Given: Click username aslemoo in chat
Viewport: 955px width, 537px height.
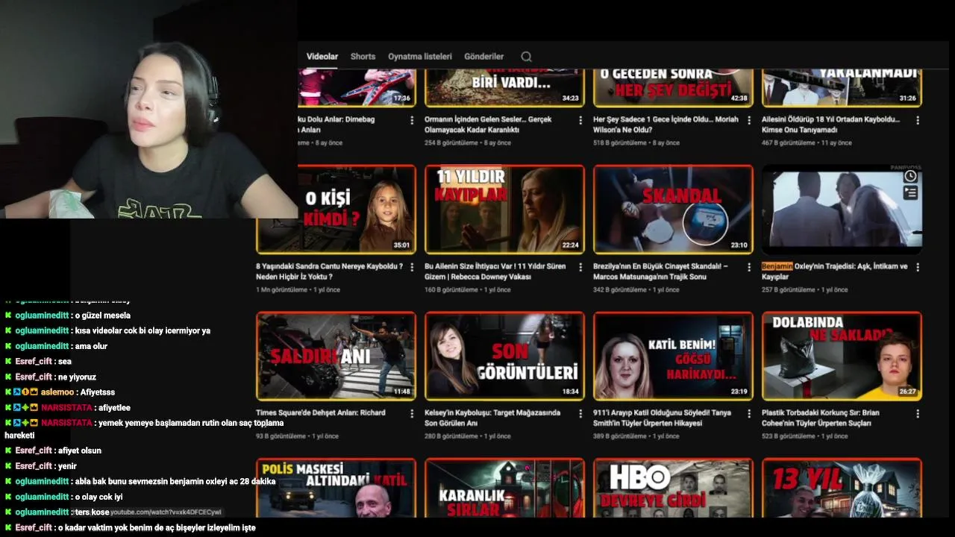Looking at the screenshot, I should point(57,392).
